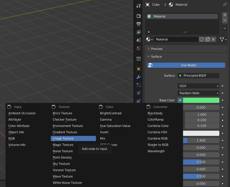
Task: Toggle animate dot next to 0.200 value
Action: tap(223, 120)
